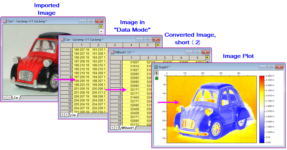
Task: Click the yellow D icon in the MBook1 window
Action: 207,58
